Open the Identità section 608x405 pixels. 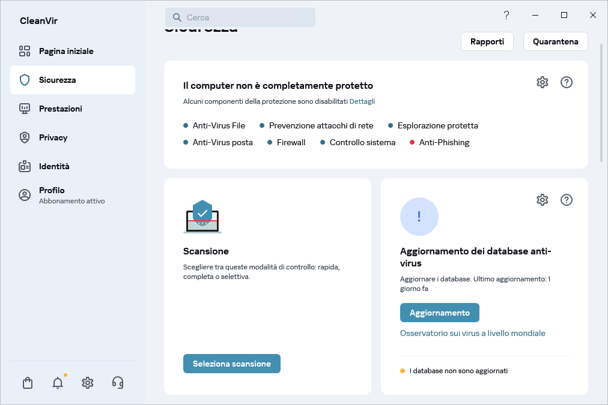(x=73, y=166)
